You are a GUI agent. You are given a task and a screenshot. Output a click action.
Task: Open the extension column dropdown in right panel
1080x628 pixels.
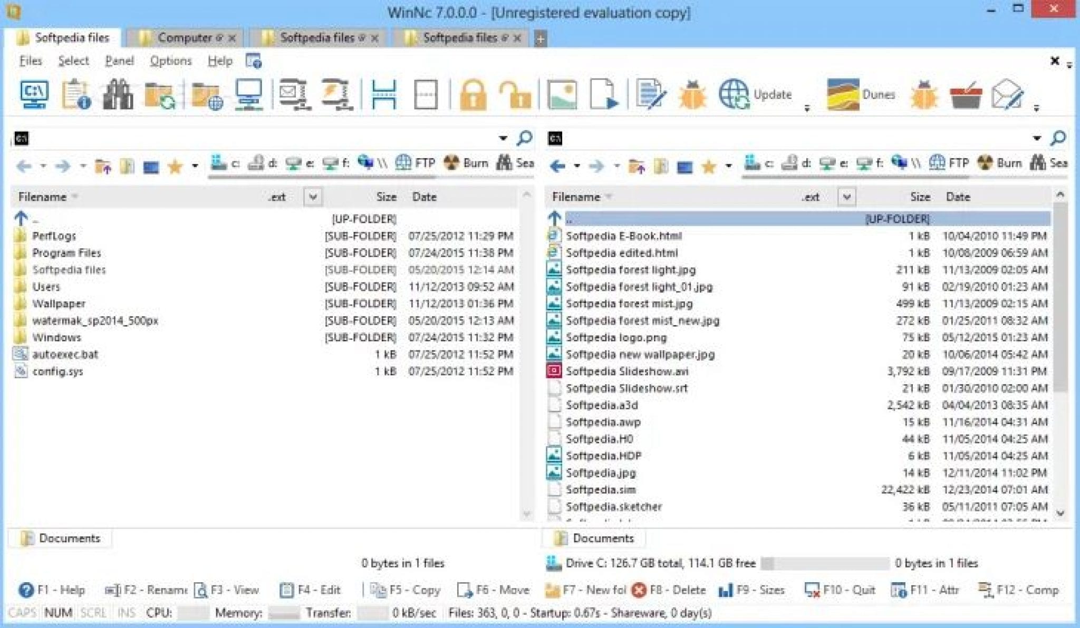pyautogui.click(x=846, y=197)
